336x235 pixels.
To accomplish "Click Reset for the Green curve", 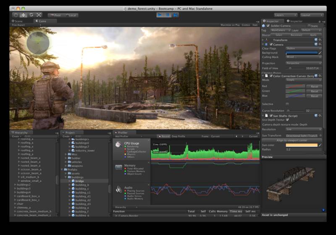I will click(314, 91).
